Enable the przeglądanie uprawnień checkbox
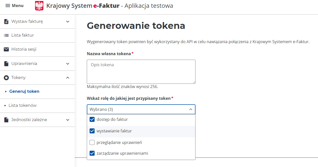318x167 pixels. click(x=92, y=142)
